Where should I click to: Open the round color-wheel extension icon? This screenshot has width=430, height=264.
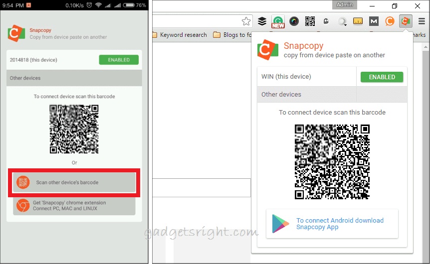click(294, 21)
